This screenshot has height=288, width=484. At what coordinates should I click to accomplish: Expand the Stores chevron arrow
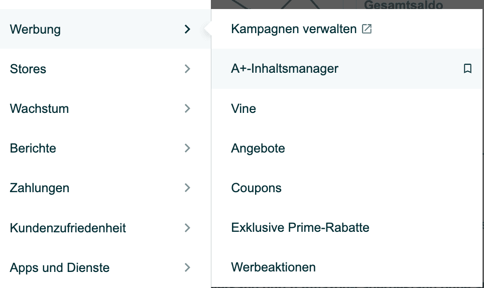click(x=187, y=69)
